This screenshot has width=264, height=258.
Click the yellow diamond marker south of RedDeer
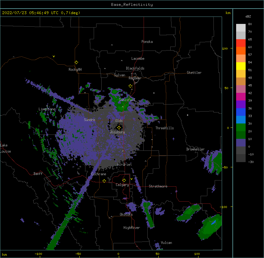(130, 86)
